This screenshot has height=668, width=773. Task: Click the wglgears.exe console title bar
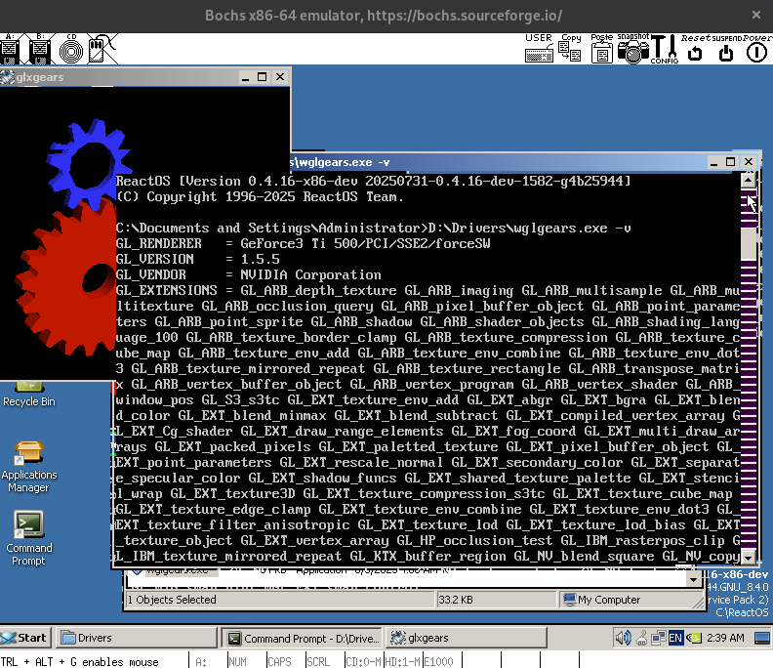498,162
